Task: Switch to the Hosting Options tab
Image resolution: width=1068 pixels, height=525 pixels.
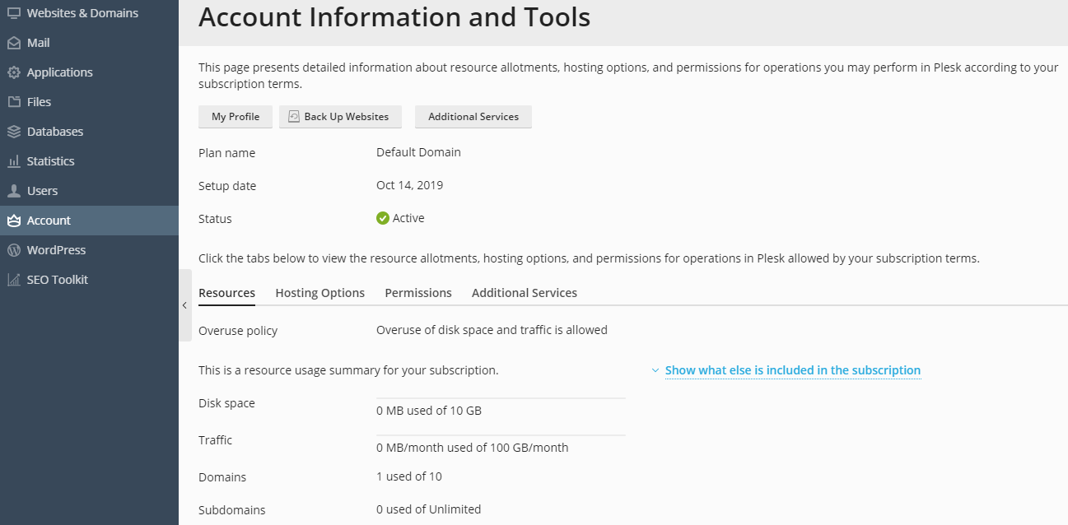Action: (319, 293)
